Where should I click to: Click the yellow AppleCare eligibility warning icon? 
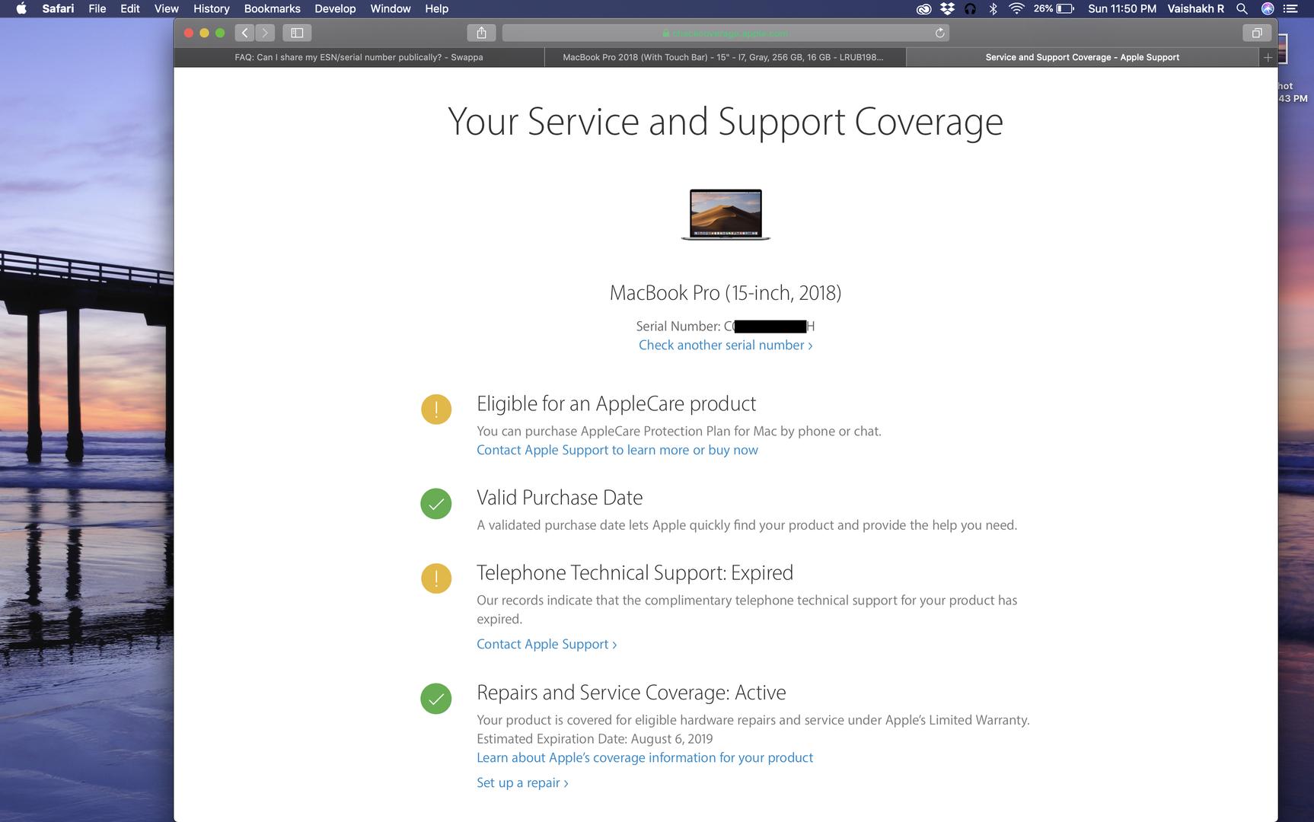436,409
